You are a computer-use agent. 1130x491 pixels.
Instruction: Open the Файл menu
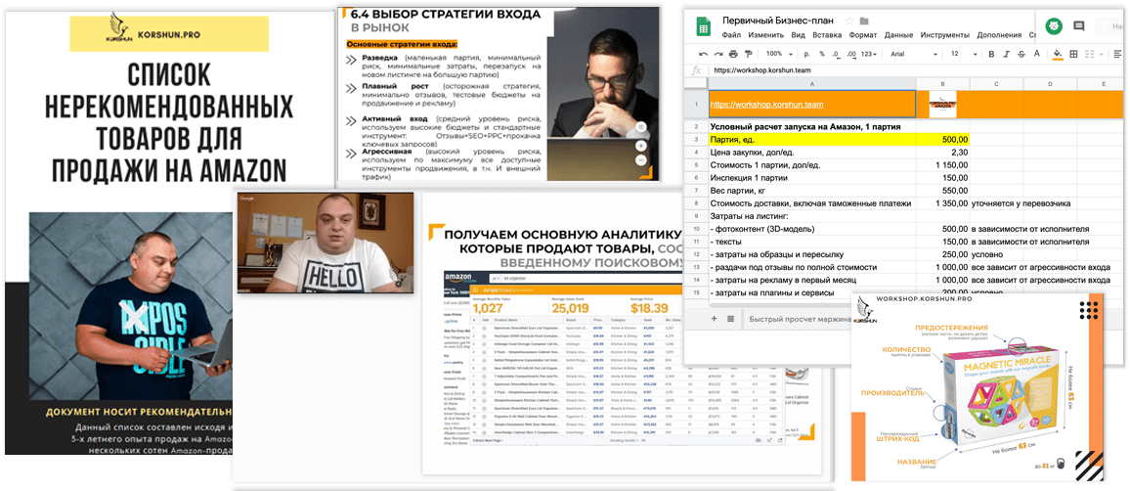[731, 34]
